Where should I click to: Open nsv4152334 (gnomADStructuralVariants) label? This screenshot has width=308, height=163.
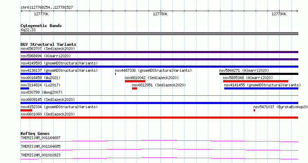59,107
